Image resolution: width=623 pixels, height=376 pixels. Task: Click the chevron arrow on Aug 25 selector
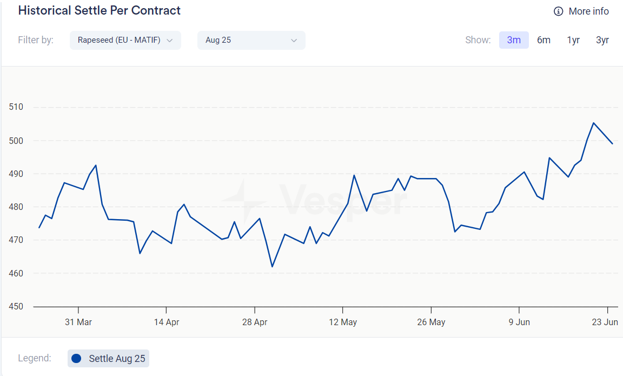(294, 40)
